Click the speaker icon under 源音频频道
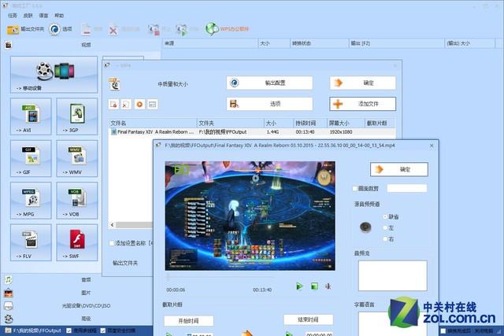 [x=365, y=227]
